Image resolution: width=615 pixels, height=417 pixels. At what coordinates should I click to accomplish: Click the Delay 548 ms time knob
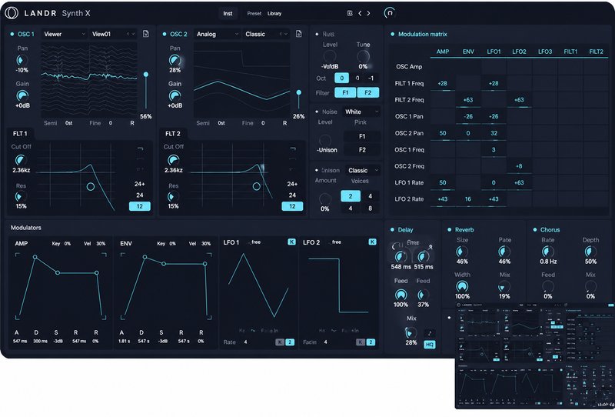pyautogui.click(x=401, y=257)
